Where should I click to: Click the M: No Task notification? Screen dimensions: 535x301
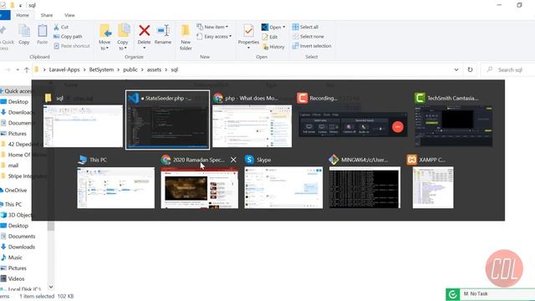(491, 293)
